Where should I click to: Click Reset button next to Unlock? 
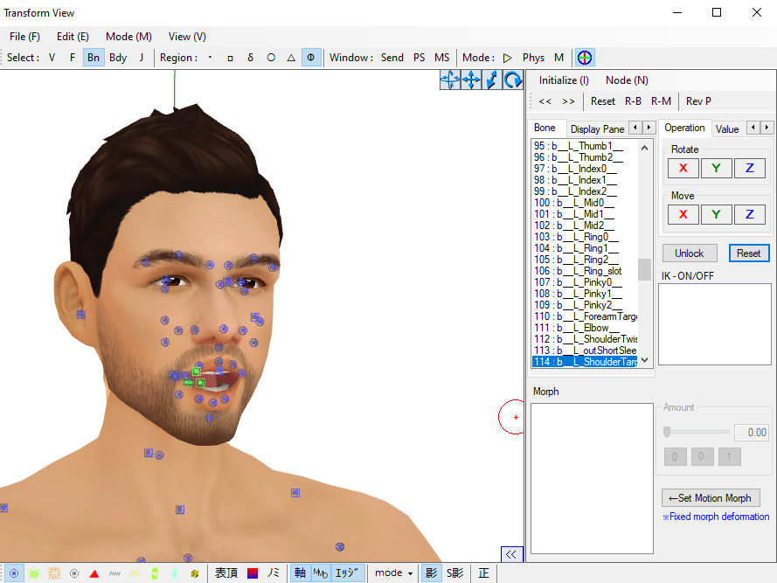pyautogui.click(x=748, y=253)
